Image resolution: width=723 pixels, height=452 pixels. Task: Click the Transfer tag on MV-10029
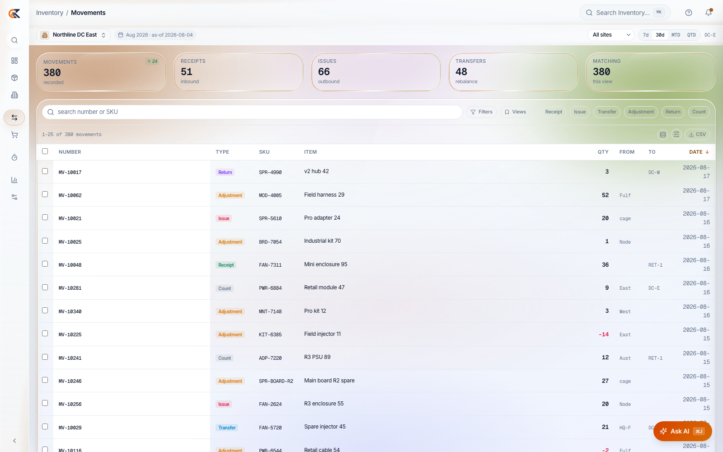[227, 428]
